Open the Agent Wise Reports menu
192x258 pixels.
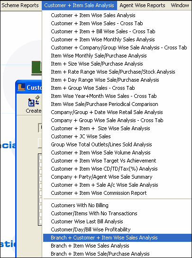point(142,5)
